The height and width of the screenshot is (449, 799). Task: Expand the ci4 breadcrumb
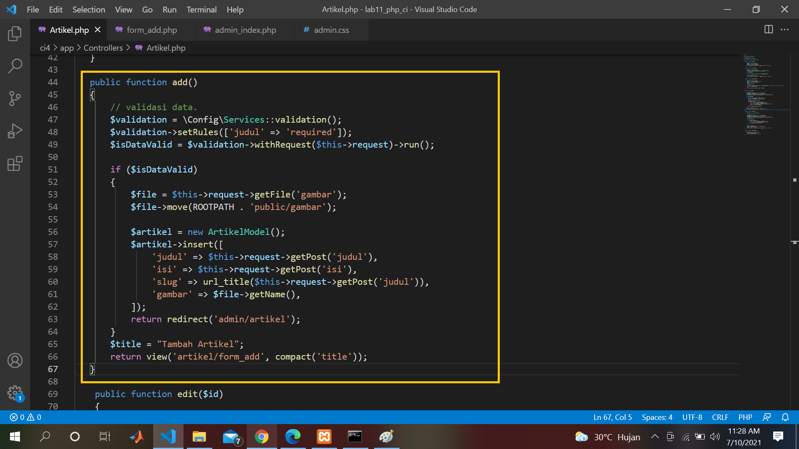click(x=45, y=47)
